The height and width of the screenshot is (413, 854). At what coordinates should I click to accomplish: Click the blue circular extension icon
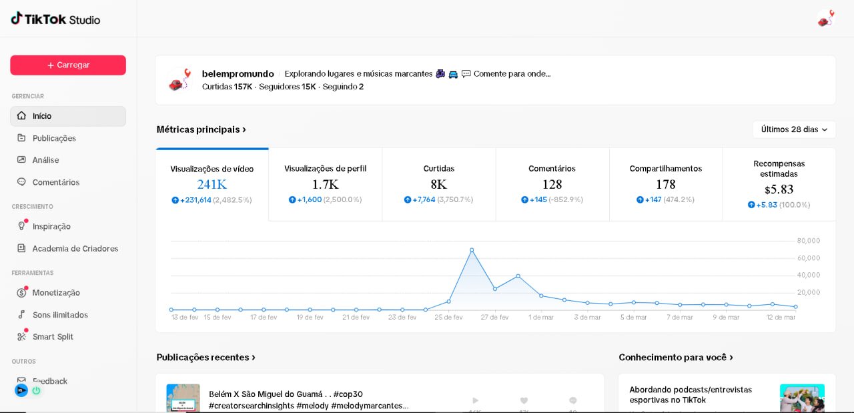(x=21, y=390)
